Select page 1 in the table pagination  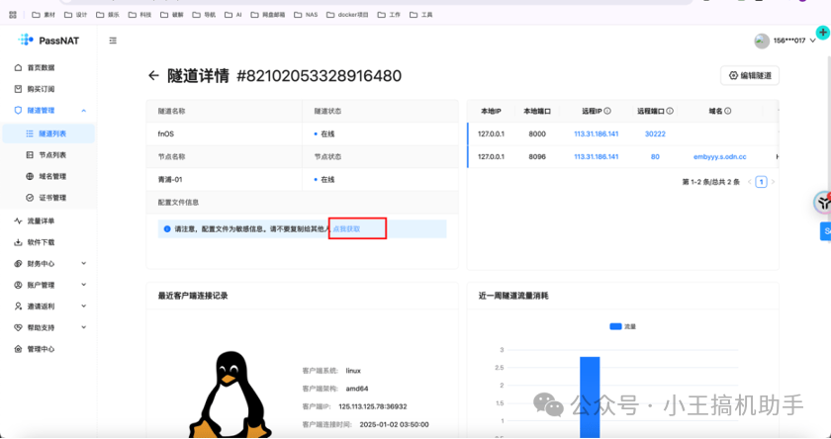(761, 182)
